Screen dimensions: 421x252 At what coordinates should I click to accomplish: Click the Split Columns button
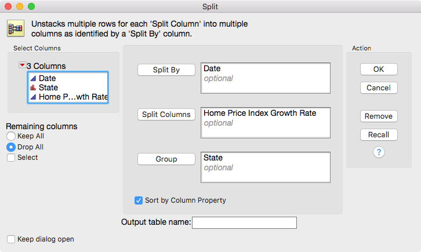click(x=166, y=115)
